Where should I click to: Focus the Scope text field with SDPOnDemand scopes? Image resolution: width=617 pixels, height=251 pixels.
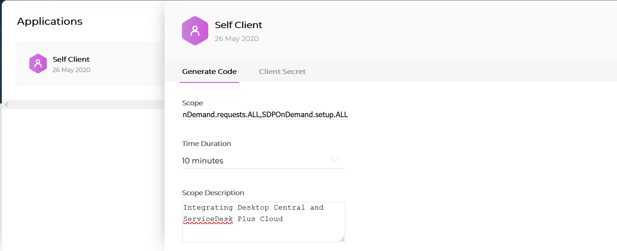tap(265, 115)
